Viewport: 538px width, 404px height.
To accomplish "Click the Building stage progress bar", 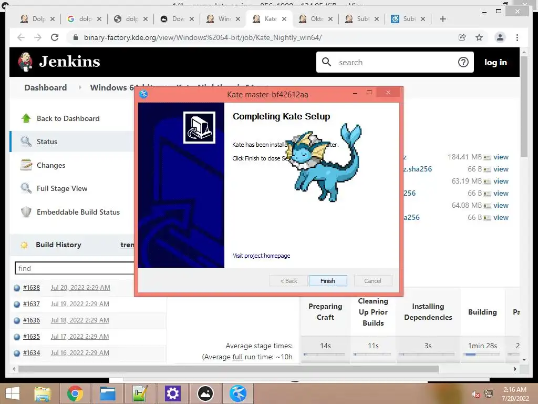I will (481, 354).
